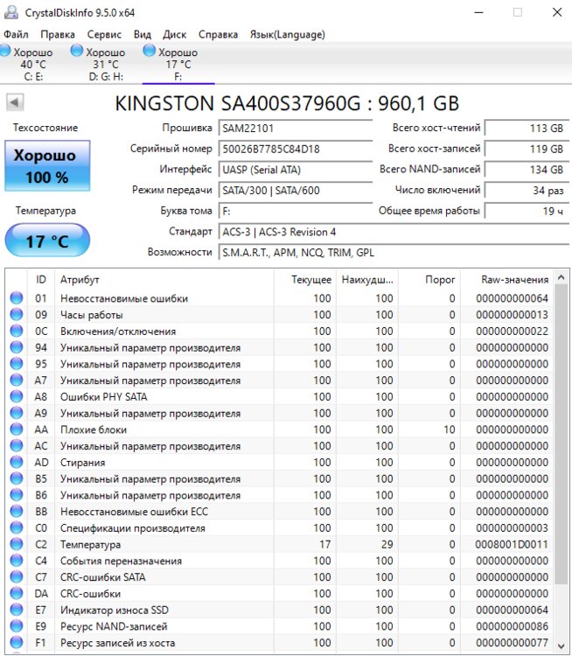The width and height of the screenshot is (572, 656).
Task: Open the Язык(Language) menu
Action: click(x=287, y=34)
